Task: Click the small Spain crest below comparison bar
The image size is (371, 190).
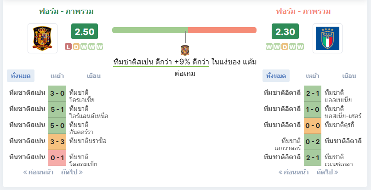Action: [x=185, y=50]
